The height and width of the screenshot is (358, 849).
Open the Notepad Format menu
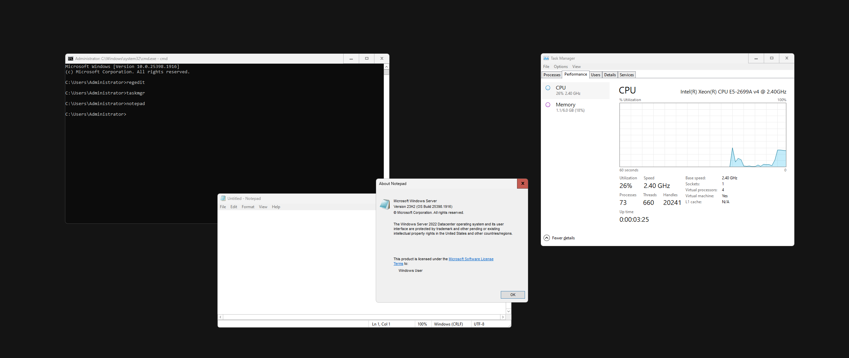[248, 207]
